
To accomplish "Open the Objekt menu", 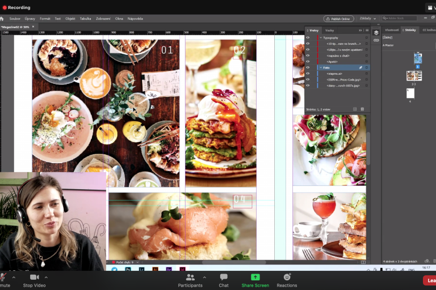I will click(x=70, y=19).
